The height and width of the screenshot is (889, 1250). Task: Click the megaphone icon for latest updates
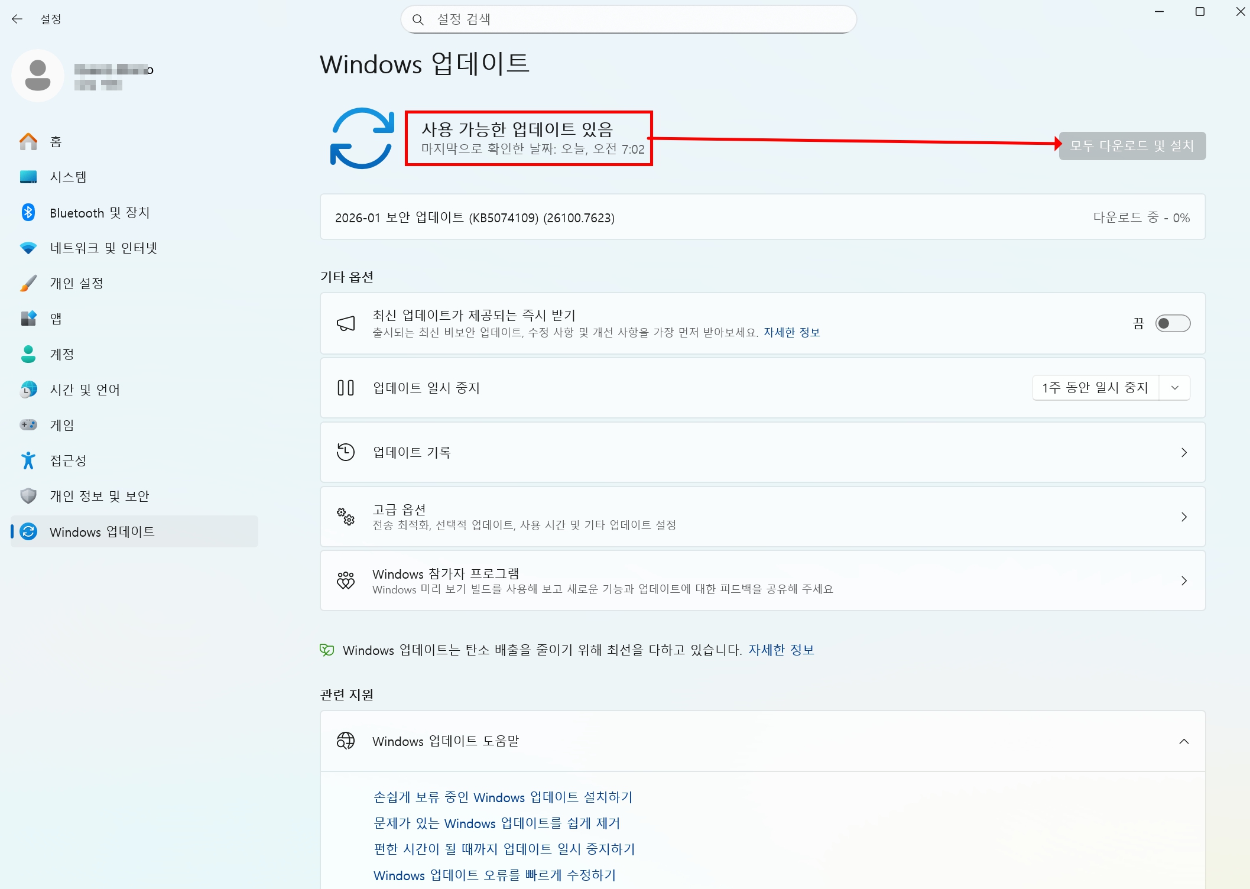coord(346,323)
